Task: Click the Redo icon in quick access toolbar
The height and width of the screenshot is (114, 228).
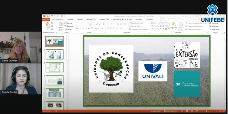Action: pos(58,16)
